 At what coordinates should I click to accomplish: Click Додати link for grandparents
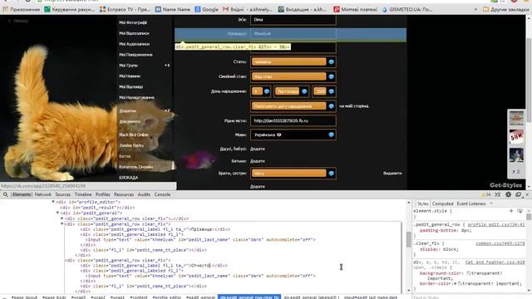click(x=258, y=149)
